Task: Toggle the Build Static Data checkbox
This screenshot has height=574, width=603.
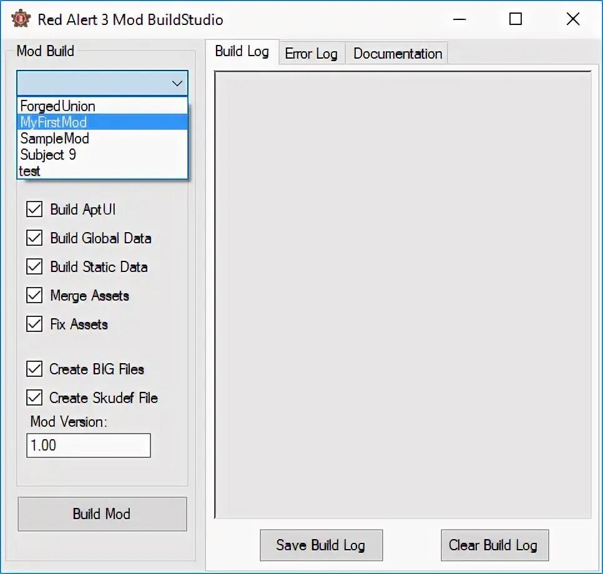Action: pos(34,266)
